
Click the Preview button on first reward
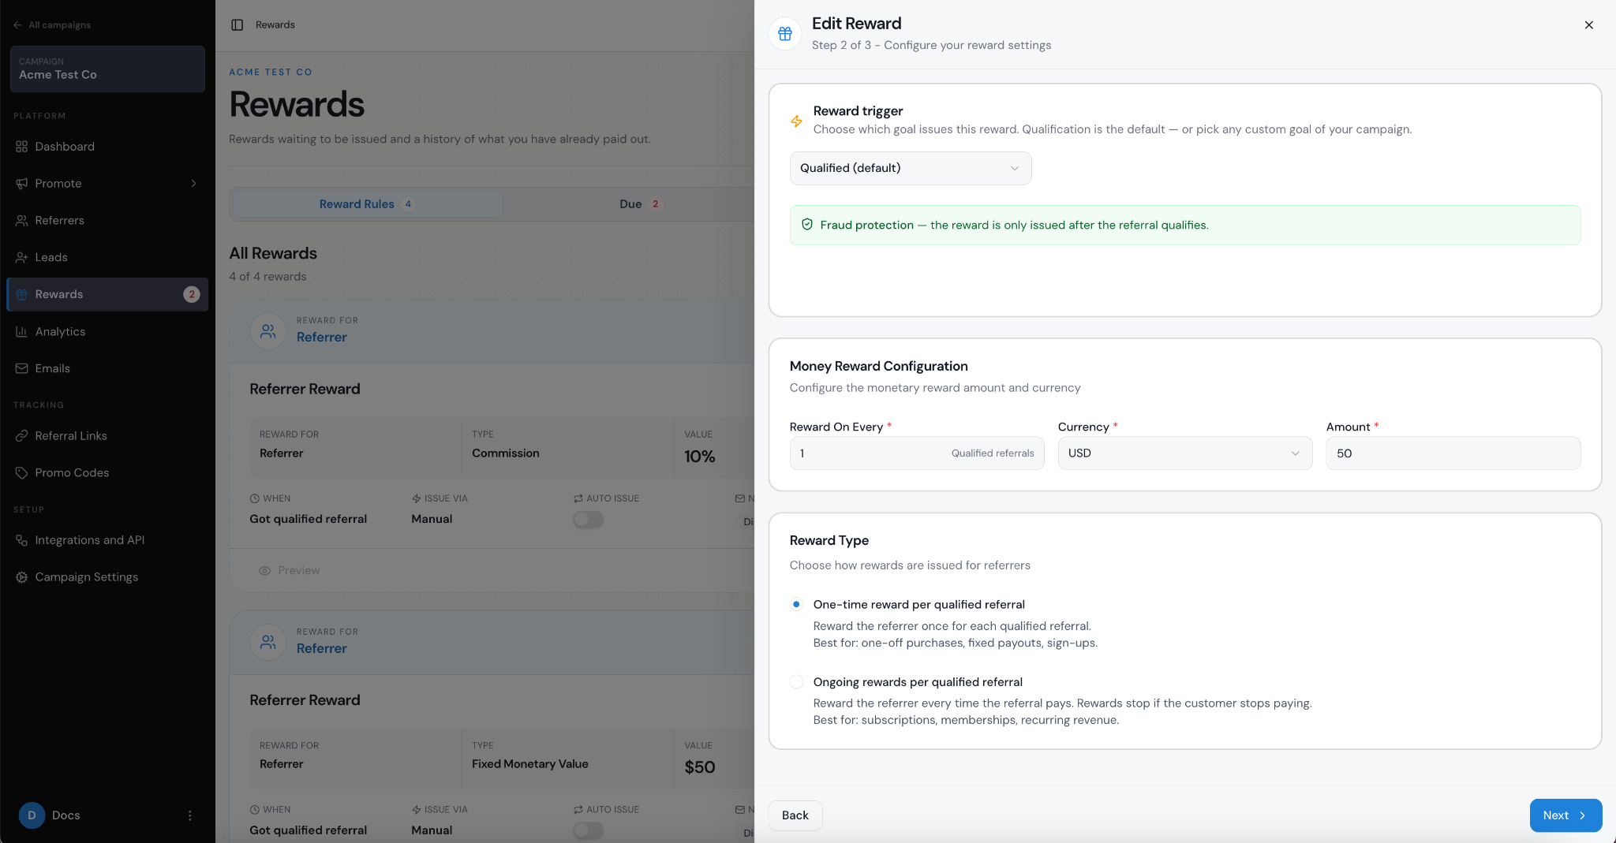pos(290,571)
